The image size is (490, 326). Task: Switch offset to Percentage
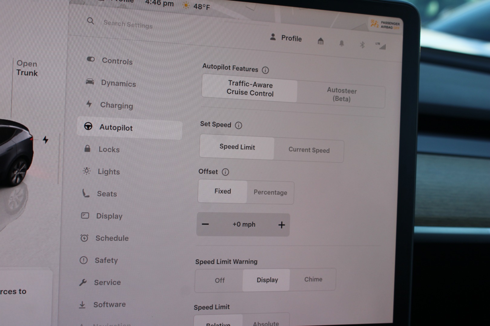tap(270, 193)
